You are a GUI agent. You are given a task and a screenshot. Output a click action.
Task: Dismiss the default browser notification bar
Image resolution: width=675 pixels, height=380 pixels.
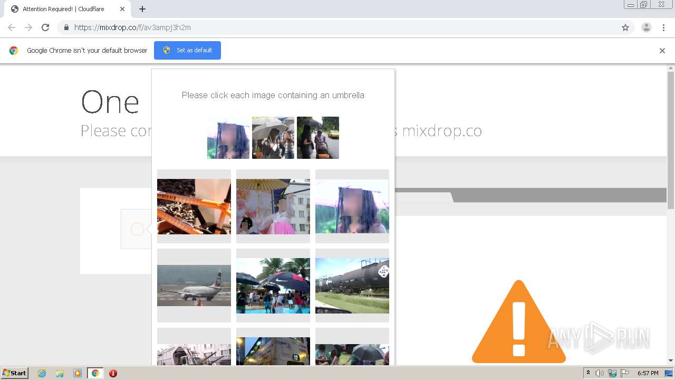tap(662, 51)
